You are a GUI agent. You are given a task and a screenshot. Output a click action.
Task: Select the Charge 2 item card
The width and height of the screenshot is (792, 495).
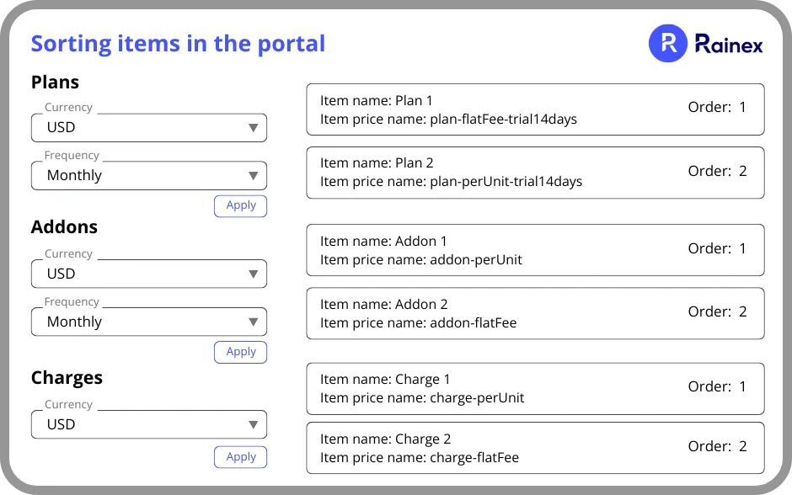tap(535, 448)
